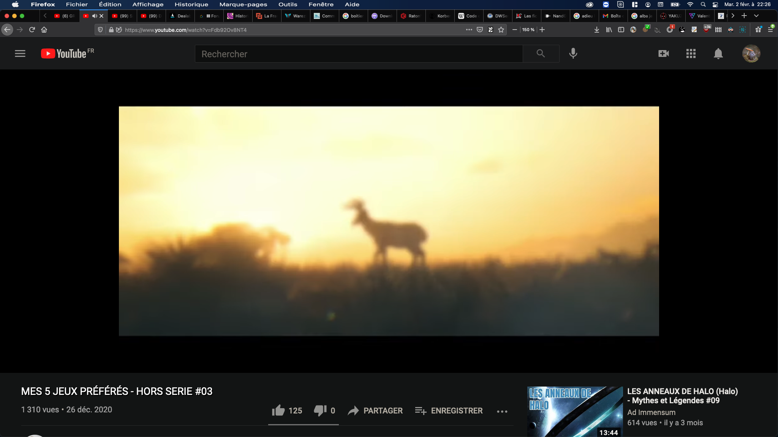Screen dimensions: 778x437
Task: Dislike the video with thumbs down
Action: tap(320, 410)
